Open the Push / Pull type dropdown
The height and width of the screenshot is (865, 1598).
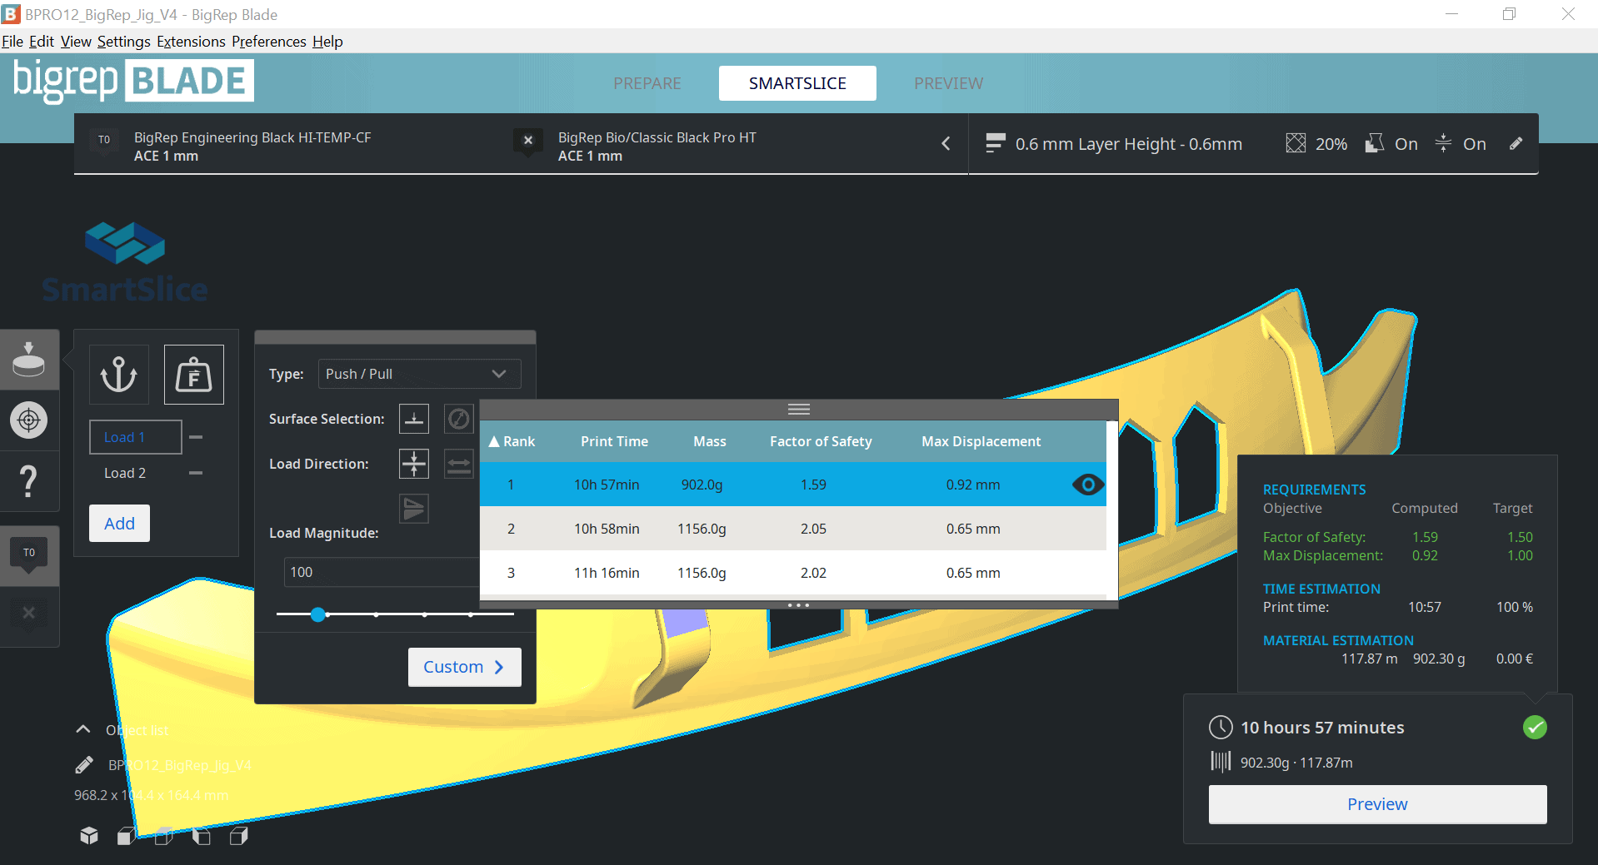point(419,374)
